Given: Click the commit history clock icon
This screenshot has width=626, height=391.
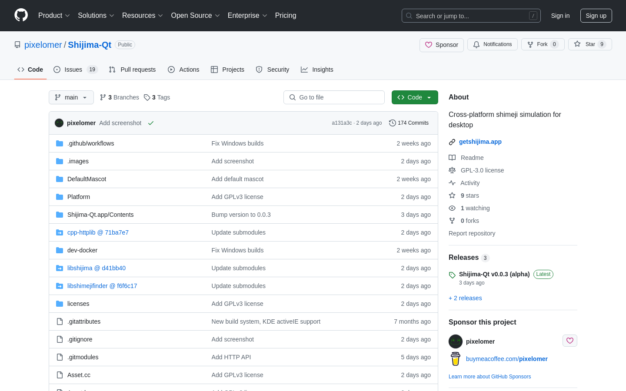Looking at the screenshot, I should pos(393,123).
